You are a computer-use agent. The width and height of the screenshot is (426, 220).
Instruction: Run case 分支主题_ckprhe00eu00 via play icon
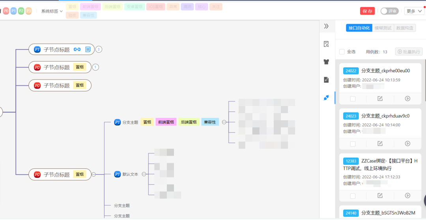point(407,99)
